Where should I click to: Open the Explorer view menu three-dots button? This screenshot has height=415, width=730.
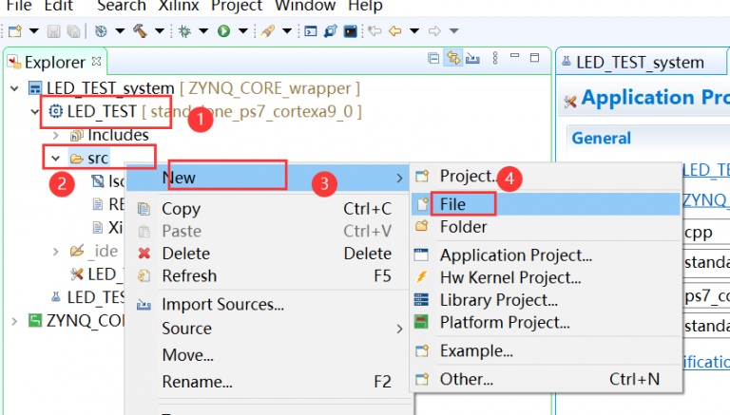coord(496,60)
